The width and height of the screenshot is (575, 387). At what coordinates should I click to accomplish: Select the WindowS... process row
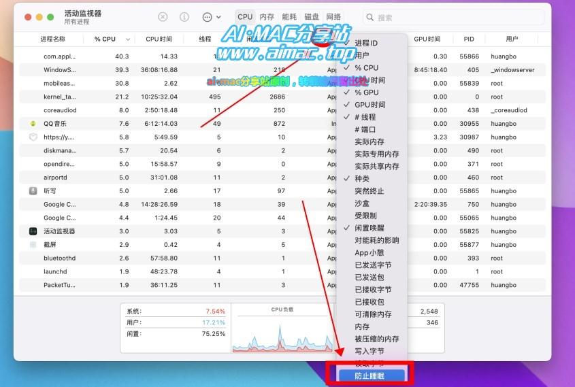coord(282,70)
